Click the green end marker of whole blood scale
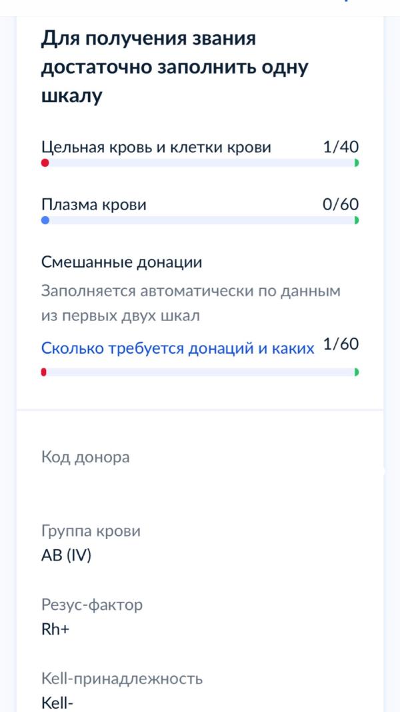 tap(357, 163)
